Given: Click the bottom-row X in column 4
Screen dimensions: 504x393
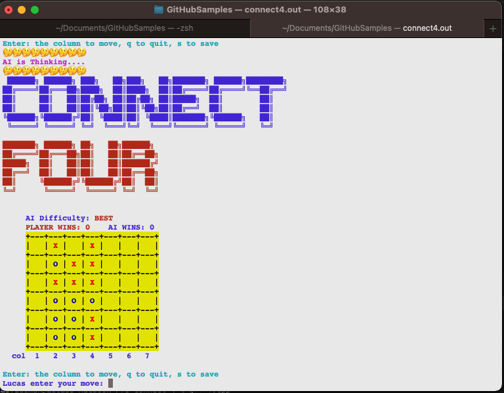Looking at the screenshot, I should [93, 337].
